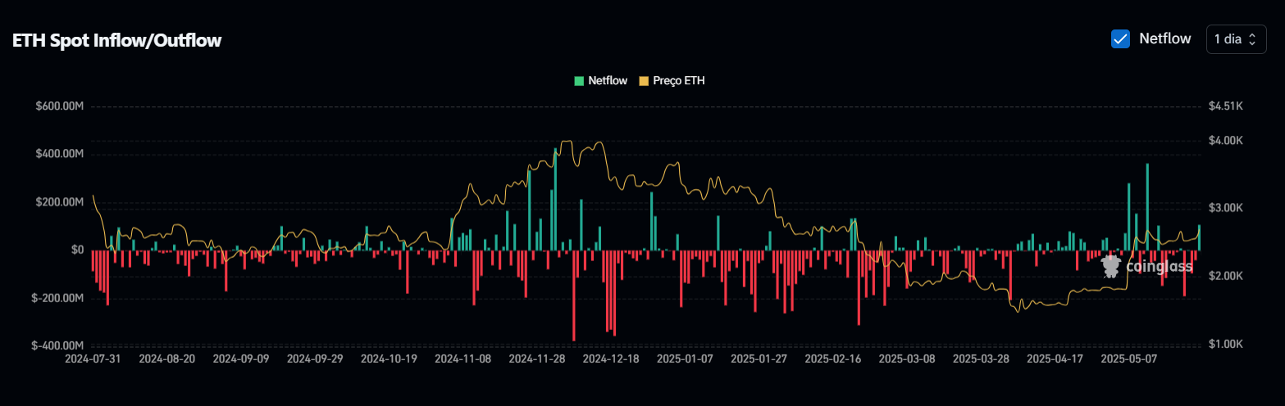This screenshot has width=1285, height=406.
Task: Click the 'ETH Spot Inflow/Outflow' title
Action: (116, 40)
